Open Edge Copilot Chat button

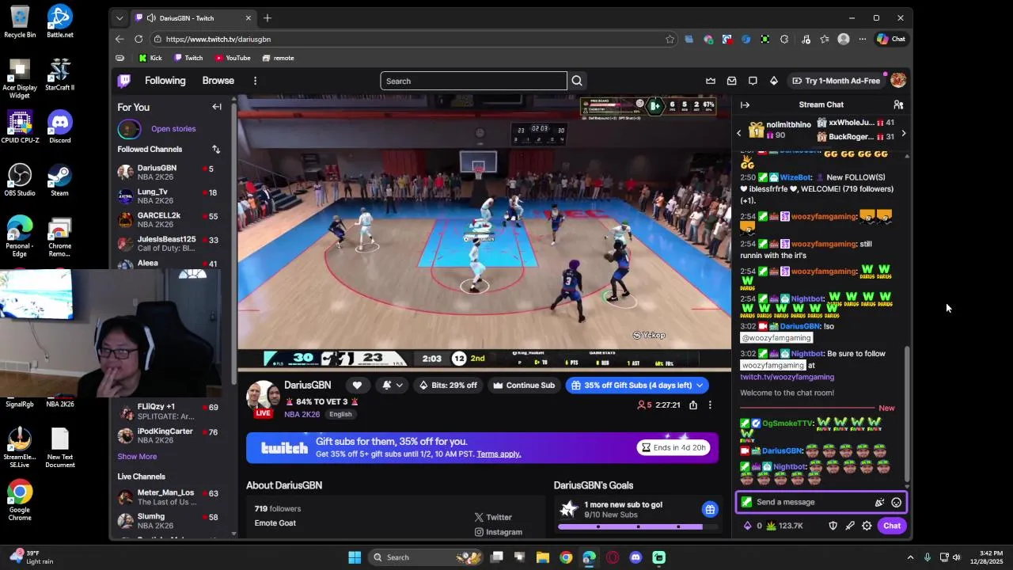click(x=891, y=39)
